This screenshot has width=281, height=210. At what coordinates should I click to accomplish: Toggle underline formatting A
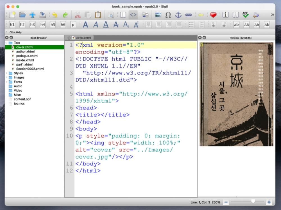pyautogui.click(x=106, y=25)
